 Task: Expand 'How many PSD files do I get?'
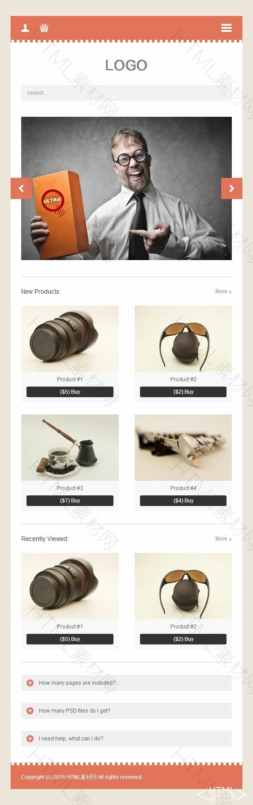tap(126, 711)
